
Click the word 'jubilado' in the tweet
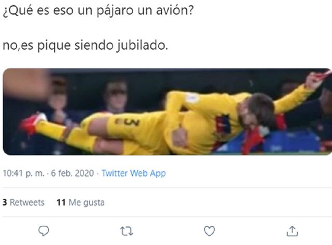tap(141, 45)
